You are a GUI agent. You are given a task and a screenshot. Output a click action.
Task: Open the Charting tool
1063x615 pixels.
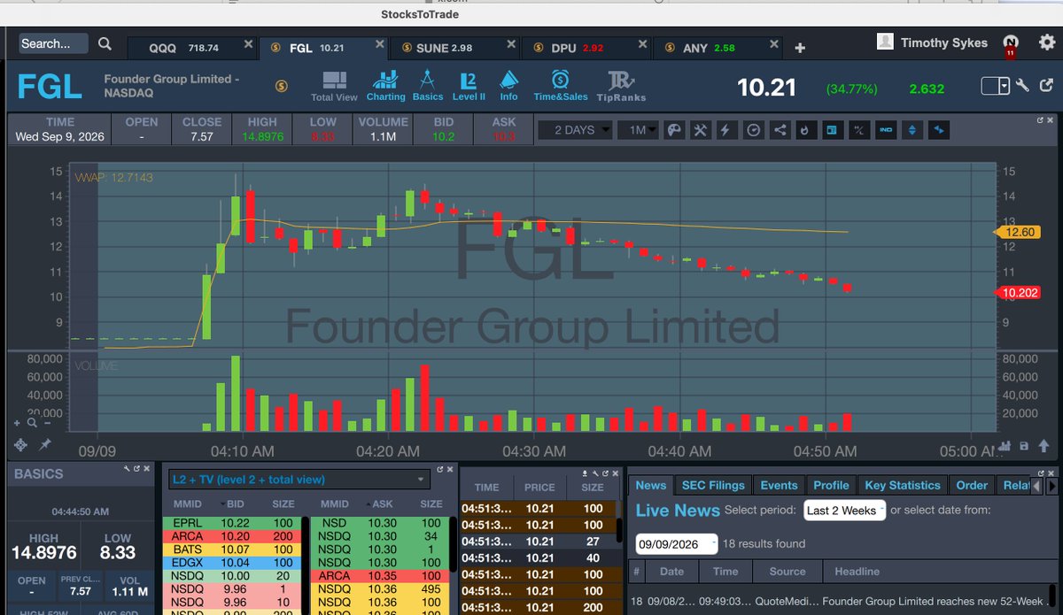pyautogui.click(x=385, y=87)
